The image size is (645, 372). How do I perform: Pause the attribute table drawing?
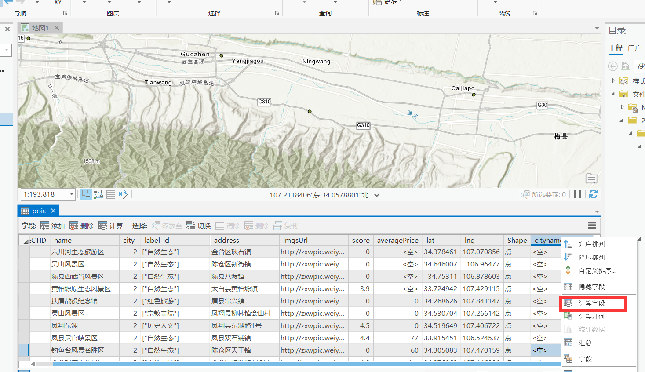577,193
